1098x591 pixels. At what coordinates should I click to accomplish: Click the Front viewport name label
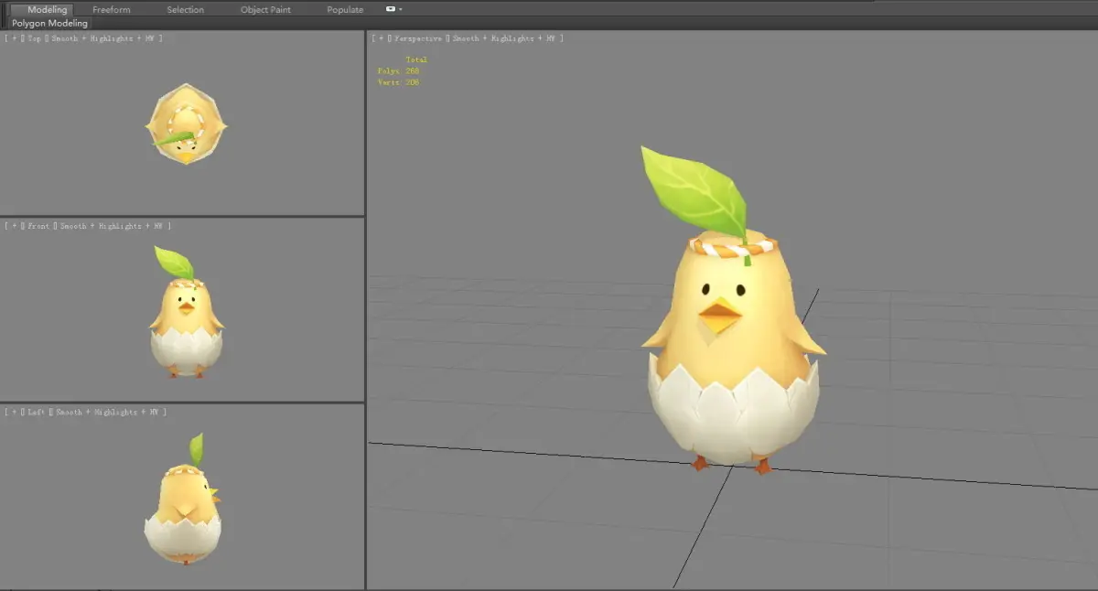pos(38,226)
